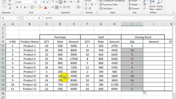Toggle Italic formatting

[x=21, y=7]
